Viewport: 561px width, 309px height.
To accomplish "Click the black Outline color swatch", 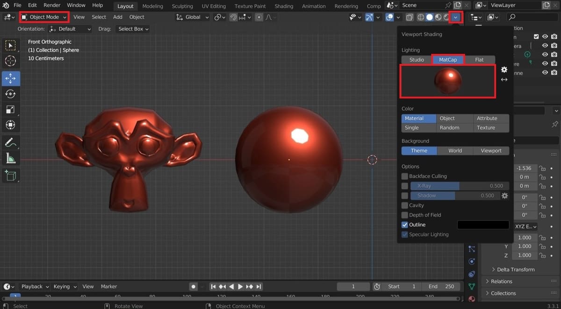I will 483,225.
